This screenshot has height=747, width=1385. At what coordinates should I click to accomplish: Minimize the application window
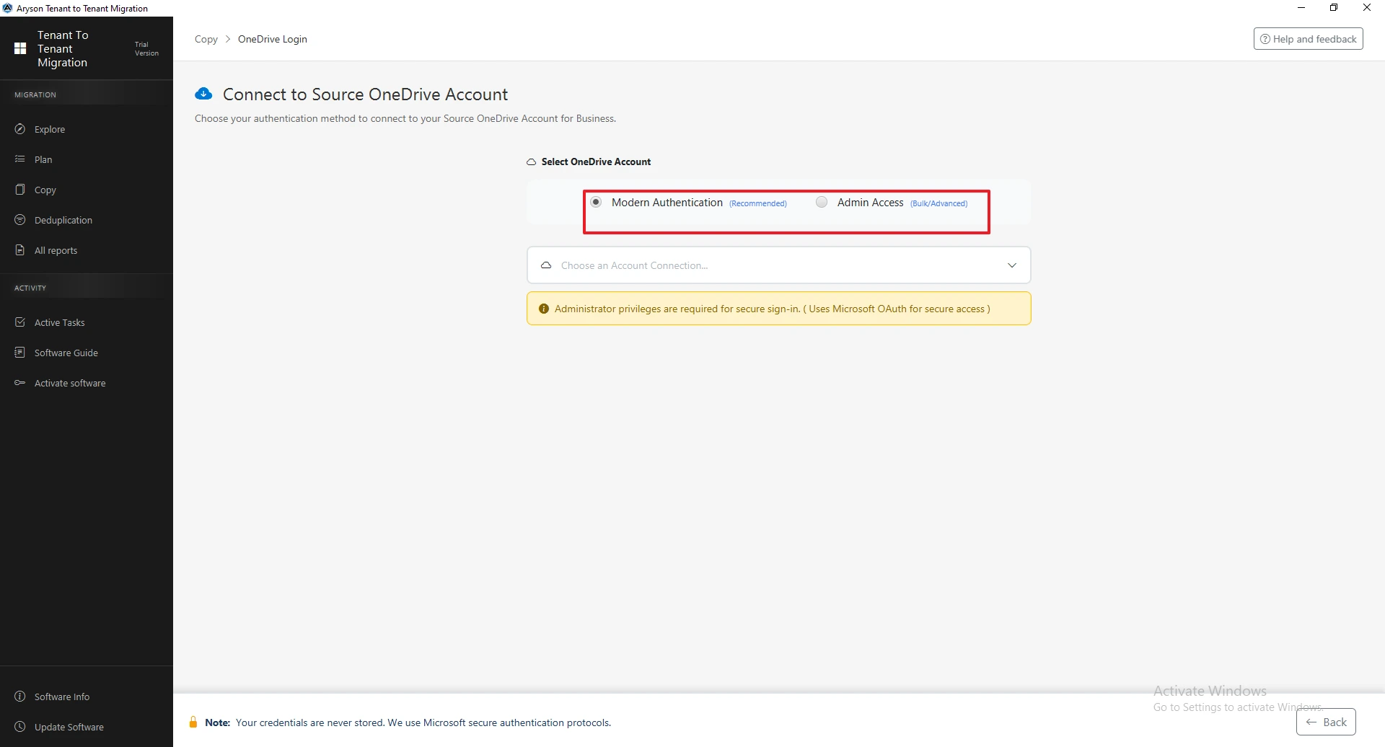click(1301, 8)
